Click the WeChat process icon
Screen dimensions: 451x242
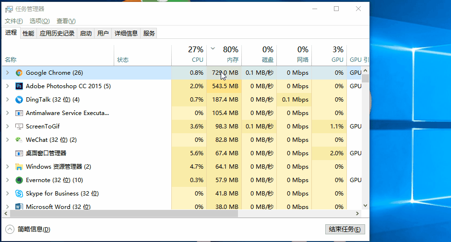pos(19,140)
